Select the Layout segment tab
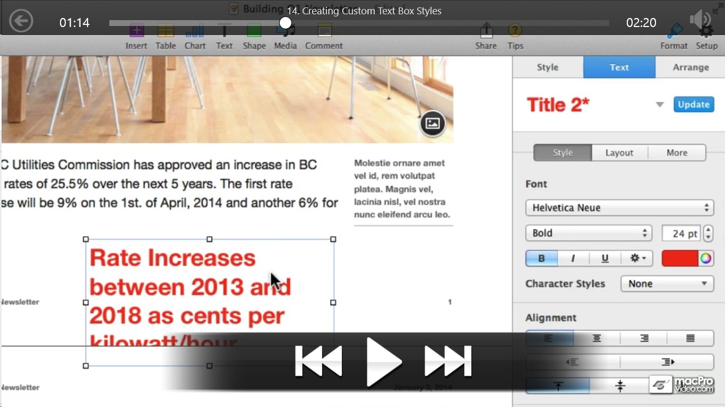This screenshot has height=407, width=725. click(x=619, y=153)
